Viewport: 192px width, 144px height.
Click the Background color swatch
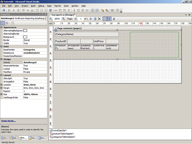25,37
